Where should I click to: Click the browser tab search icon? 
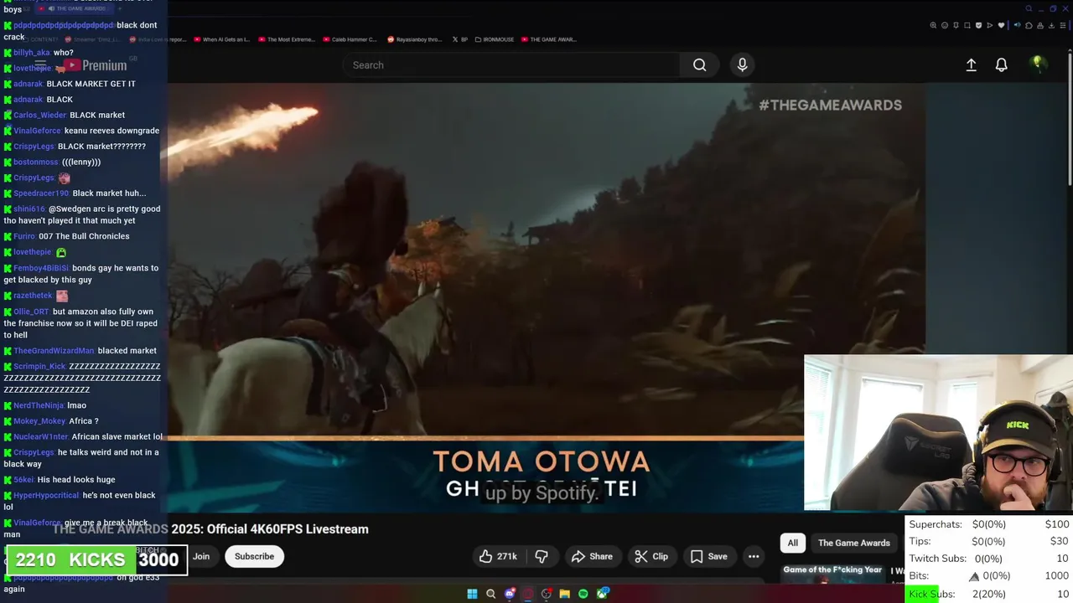point(1029,8)
